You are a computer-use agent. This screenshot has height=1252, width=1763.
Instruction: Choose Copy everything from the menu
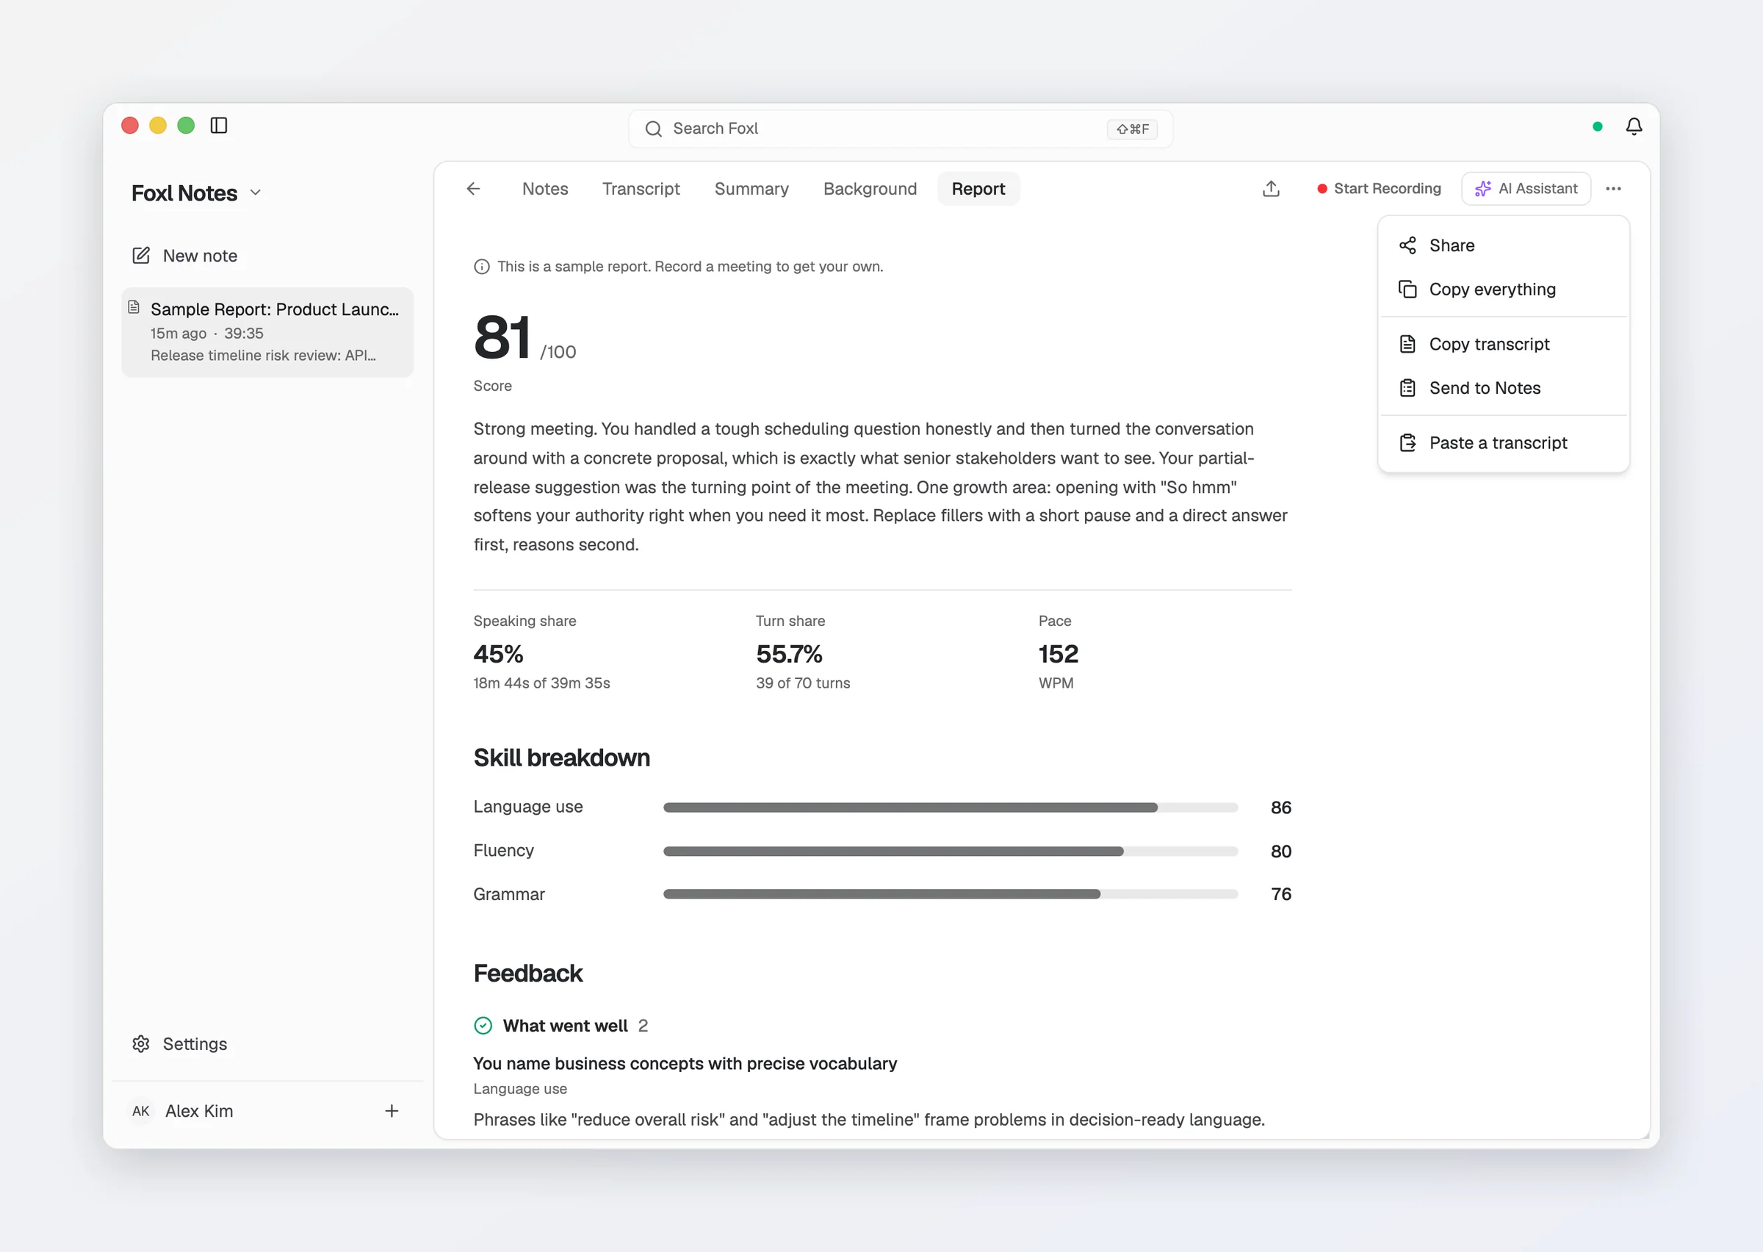[1504, 289]
